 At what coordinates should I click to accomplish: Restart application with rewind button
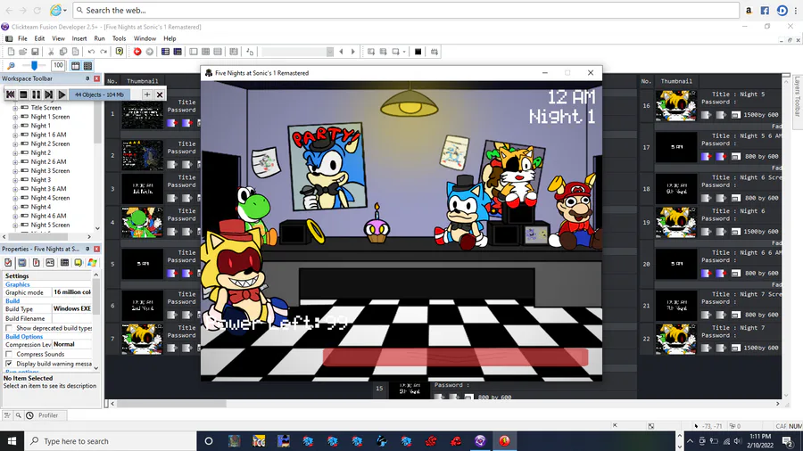click(10, 94)
